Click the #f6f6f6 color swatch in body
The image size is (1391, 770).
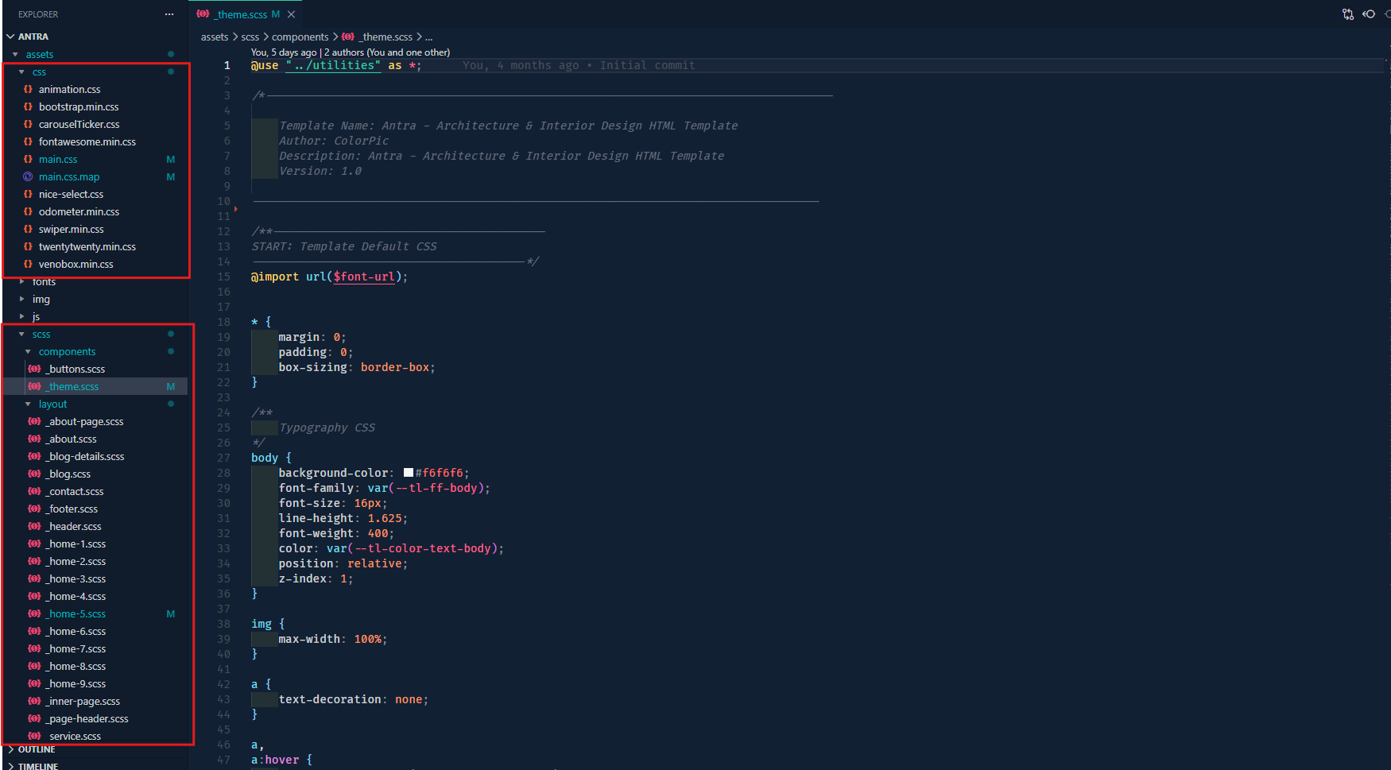(408, 472)
